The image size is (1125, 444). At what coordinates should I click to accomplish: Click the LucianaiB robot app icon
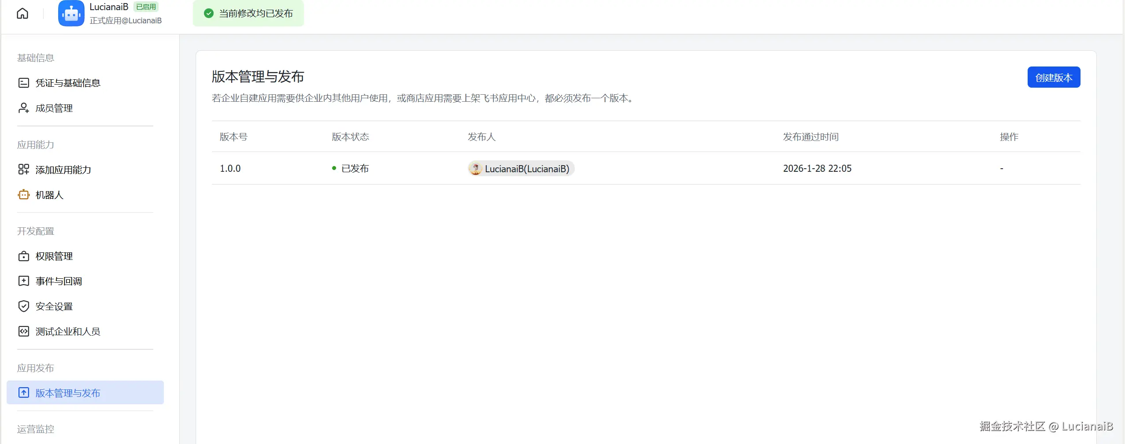pos(71,13)
